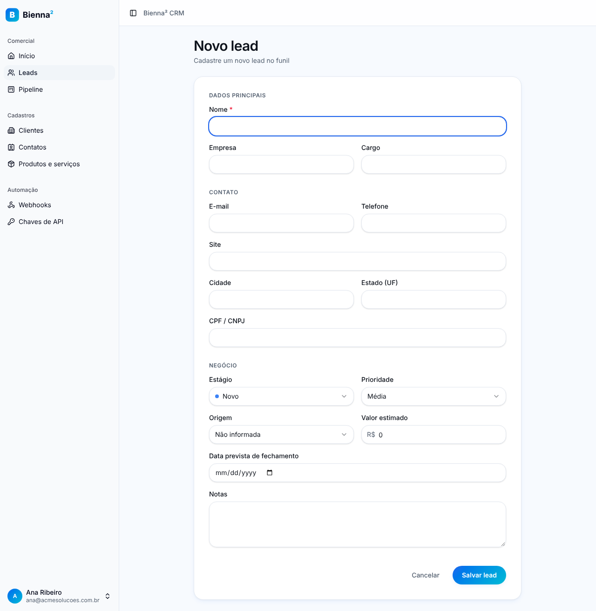Click the Ana Ribeiro avatar
Viewport: 596px width, 611px height.
pyautogui.click(x=15, y=596)
